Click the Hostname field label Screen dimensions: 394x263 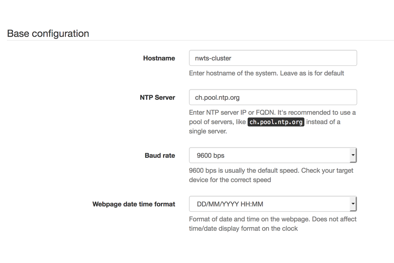pyautogui.click(x=159, y=58)
